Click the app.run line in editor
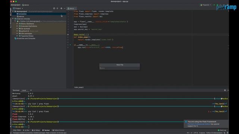This screenshot has height=134, width=239. 100,47
